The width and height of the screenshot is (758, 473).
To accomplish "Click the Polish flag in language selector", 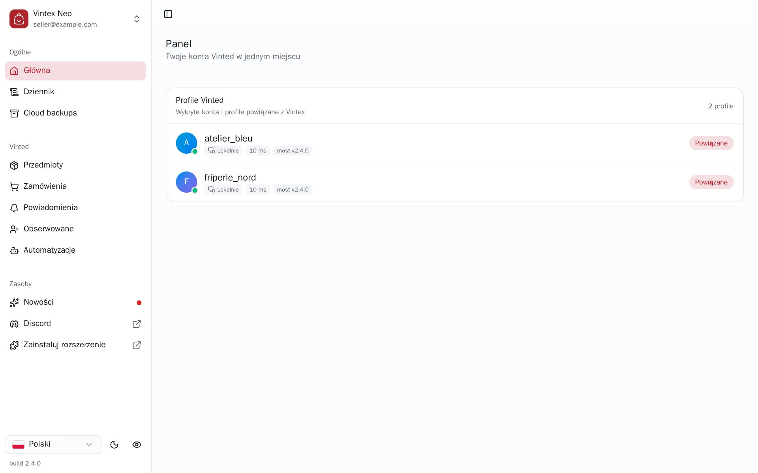I will (18, 445).
